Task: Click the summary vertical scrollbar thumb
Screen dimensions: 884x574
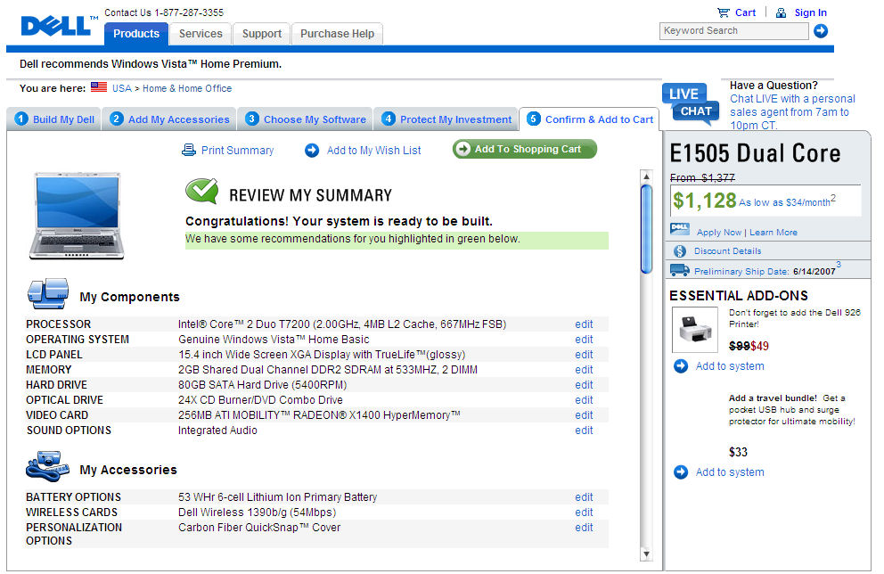Action: click(647, 229)
